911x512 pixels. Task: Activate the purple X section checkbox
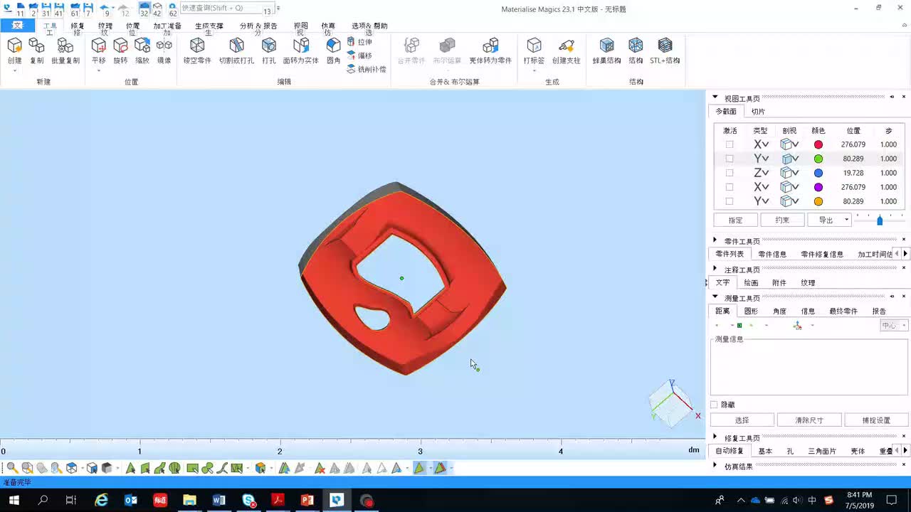(730, 187)
